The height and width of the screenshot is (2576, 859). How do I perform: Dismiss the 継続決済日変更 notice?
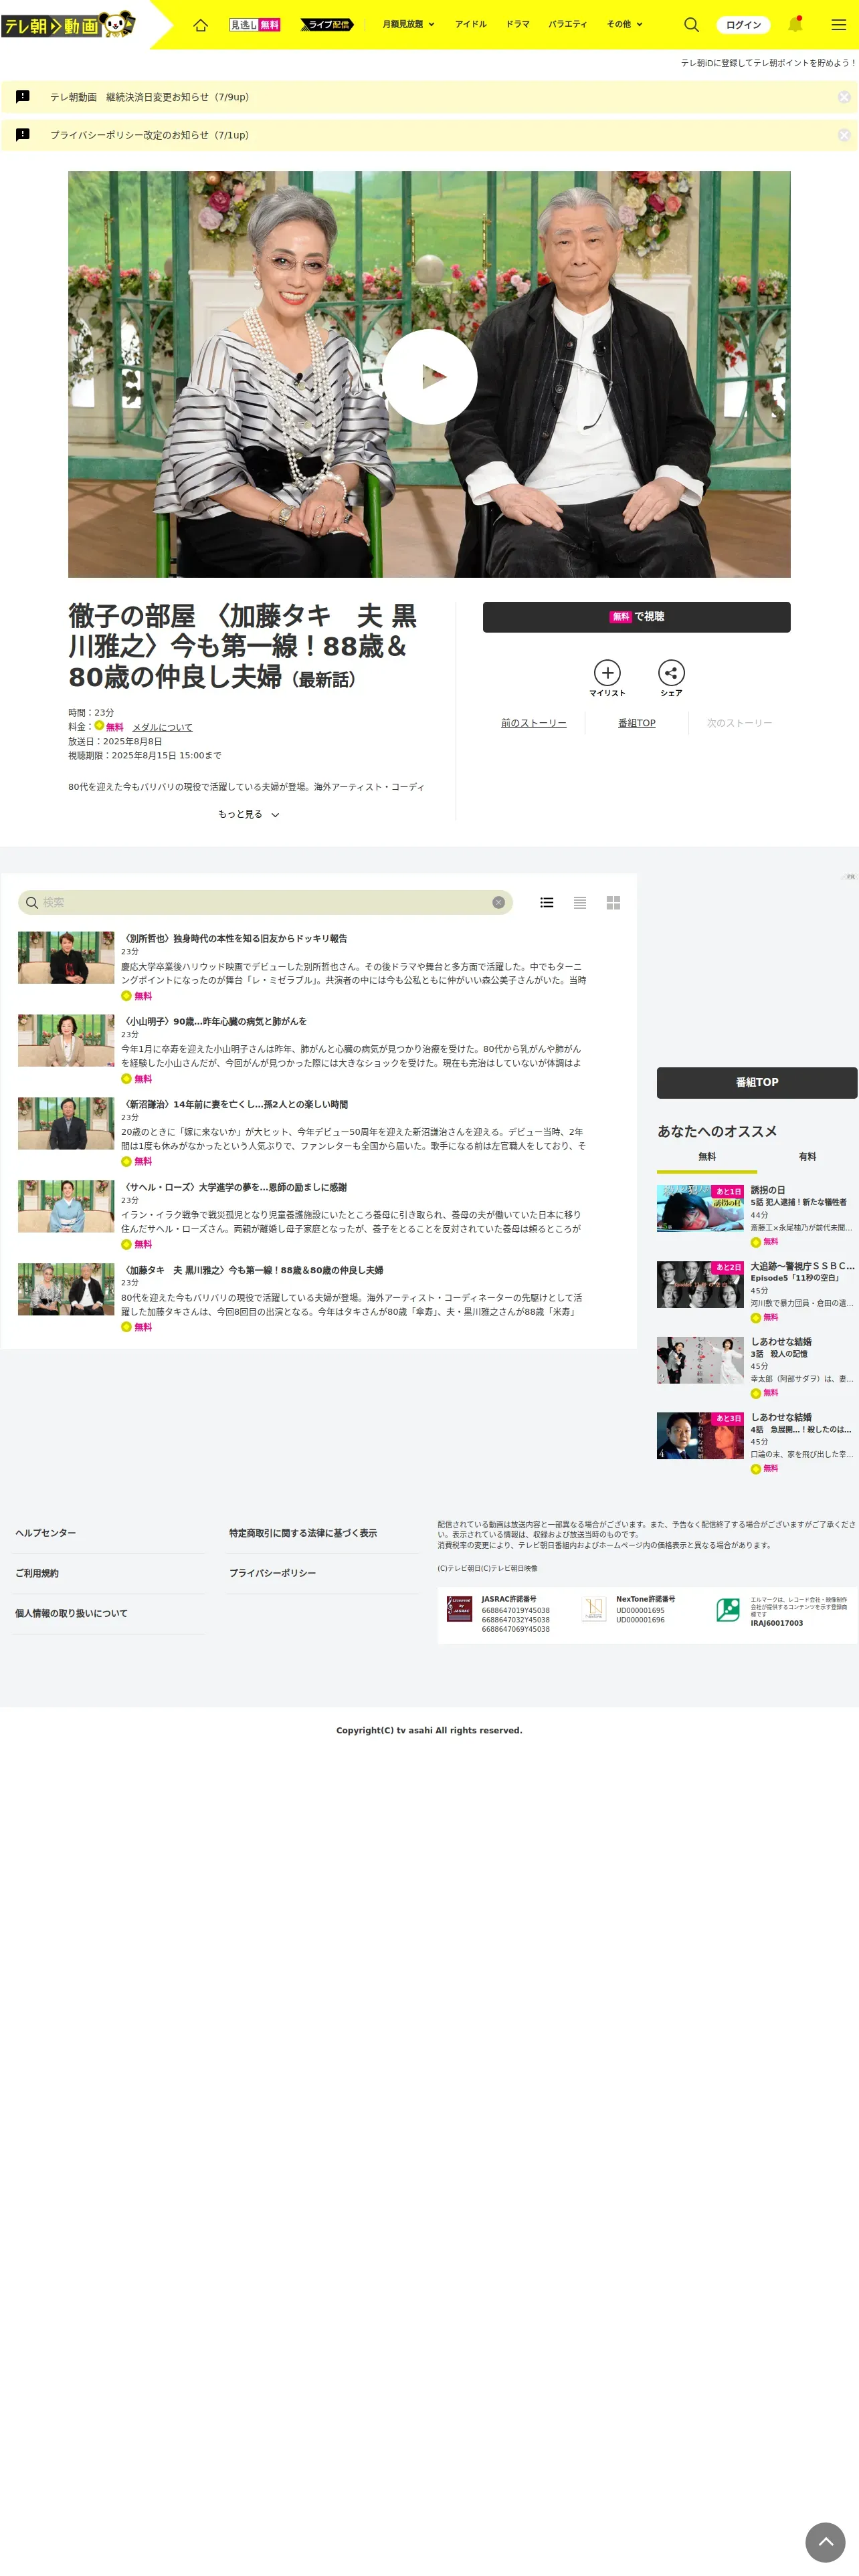coord(844,97)
